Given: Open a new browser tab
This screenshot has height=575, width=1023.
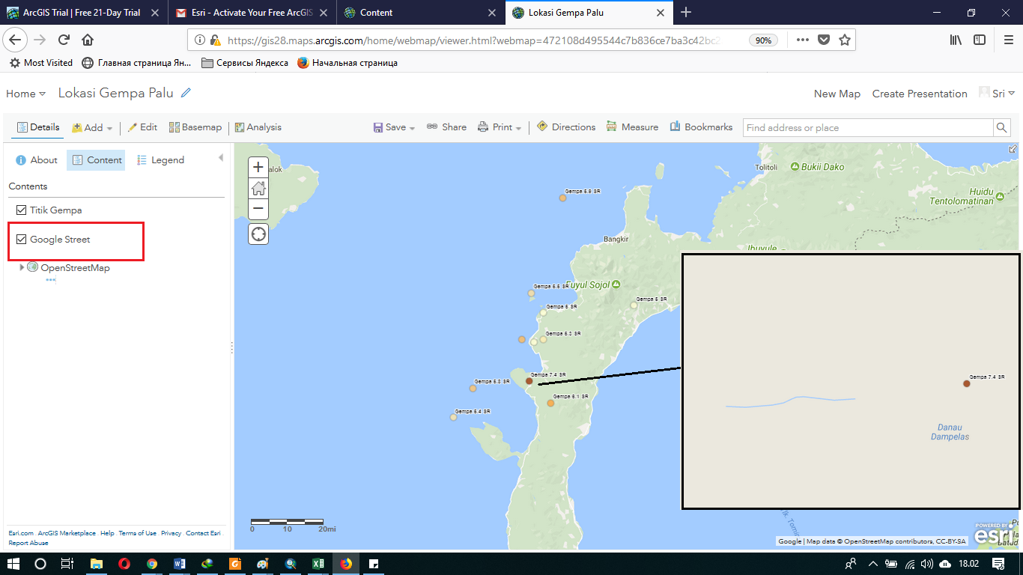Looking at the screenshot, I should [686, 13].
